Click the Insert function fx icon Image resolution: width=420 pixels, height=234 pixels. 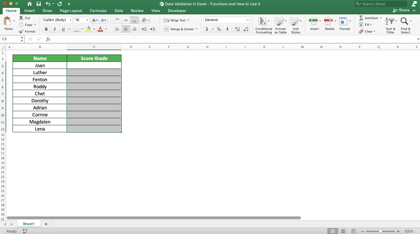tap(48, 39)
